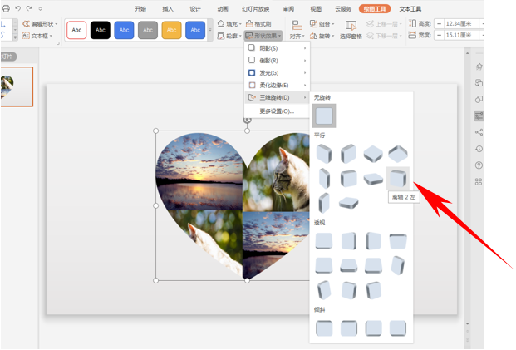The width and height of the screenshot is (516, 350).
Task: Expand the 填充 fill dropdown
Action: pos(230,24)
